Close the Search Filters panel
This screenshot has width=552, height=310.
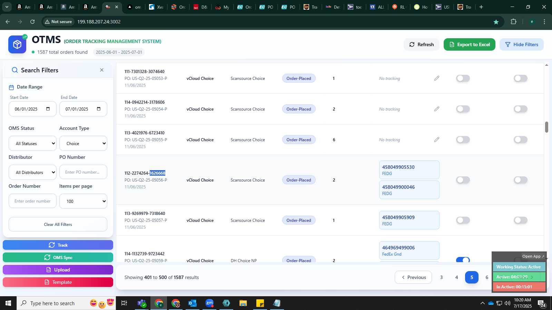point(102,70)
